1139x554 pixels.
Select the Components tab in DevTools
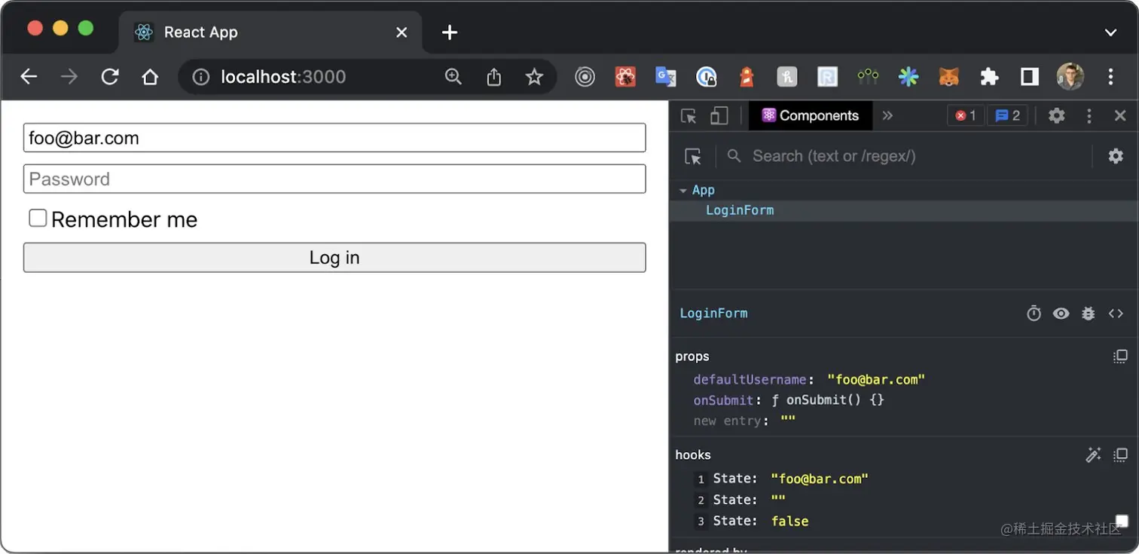click(811, 115)
